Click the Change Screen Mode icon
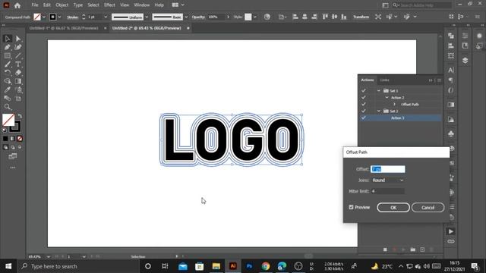This screenshot has height=273, width=486. (13, 157)
